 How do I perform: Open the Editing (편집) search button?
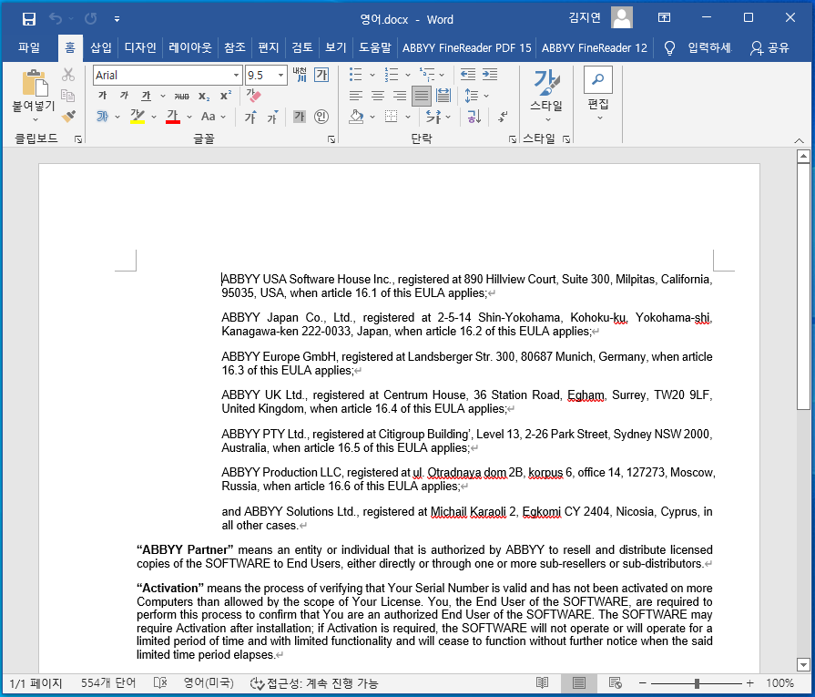(598, 94)
